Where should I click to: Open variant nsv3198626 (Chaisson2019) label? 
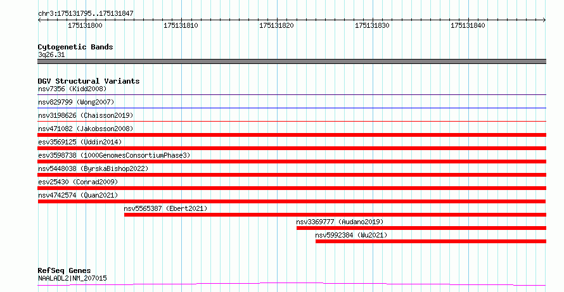pos(86,115)
